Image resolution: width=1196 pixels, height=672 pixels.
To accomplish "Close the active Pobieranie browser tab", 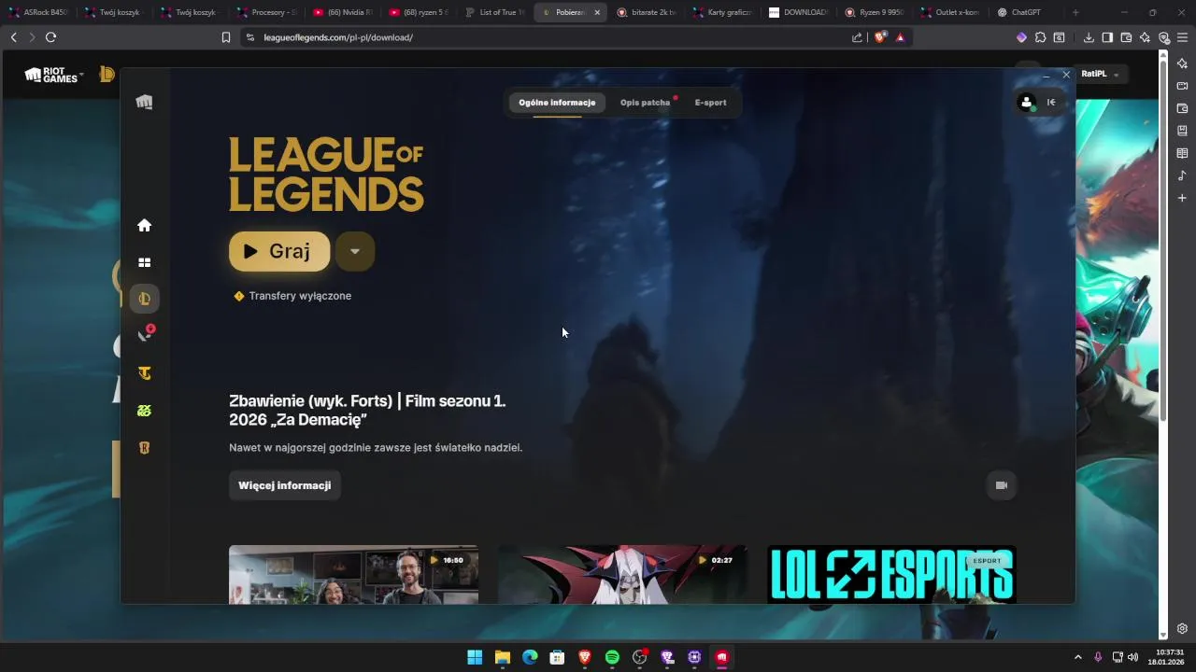I will tap(597, 12).
